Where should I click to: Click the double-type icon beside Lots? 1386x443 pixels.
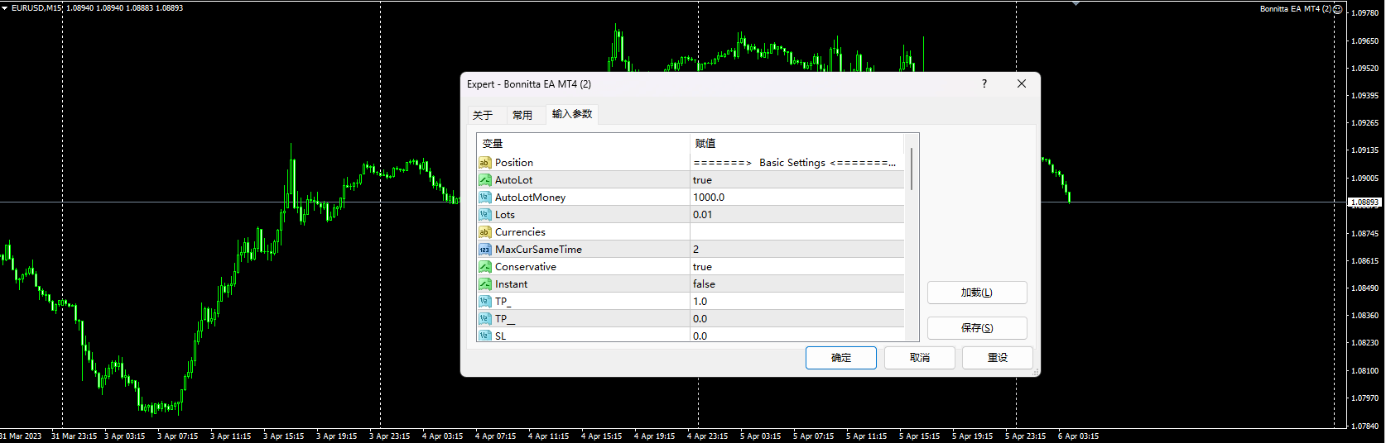(484, 215)
